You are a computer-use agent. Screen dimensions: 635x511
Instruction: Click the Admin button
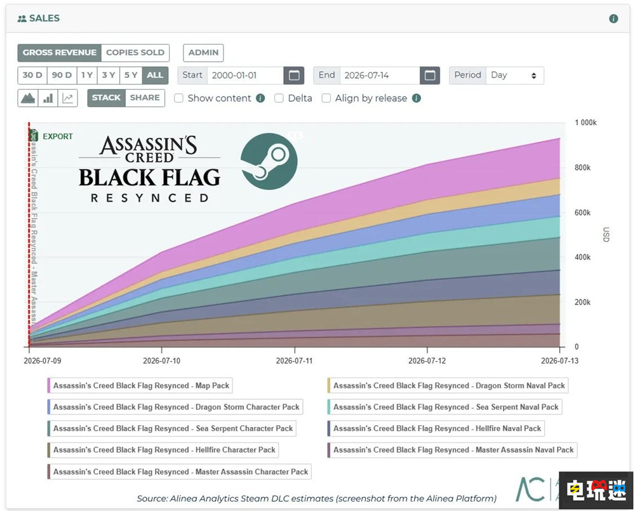click(203, 53)
